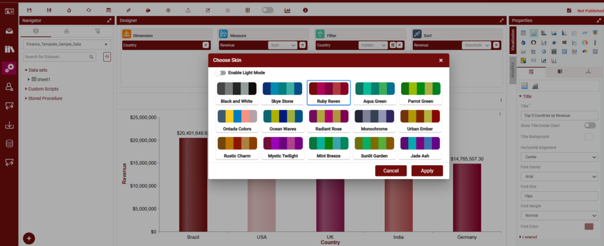Screen dimensions: 604x246
Task: Open the library icon in left sidebar
Action: click(9, 49)
